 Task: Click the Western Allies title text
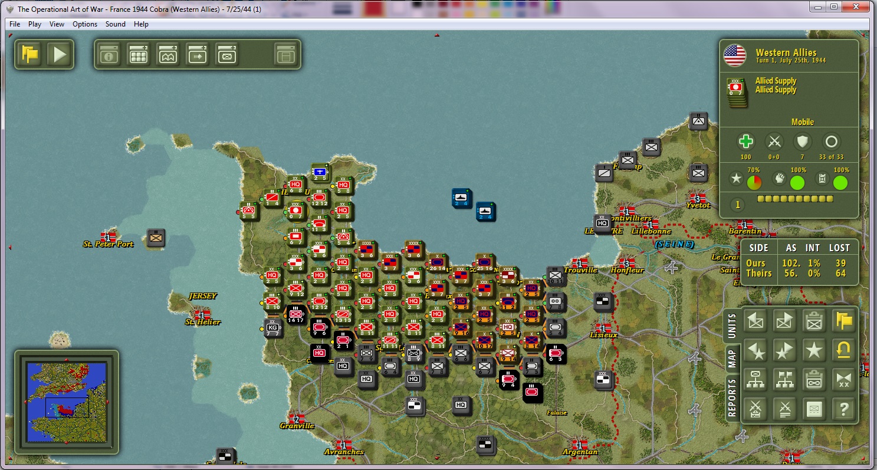click(x=786, y=52)
